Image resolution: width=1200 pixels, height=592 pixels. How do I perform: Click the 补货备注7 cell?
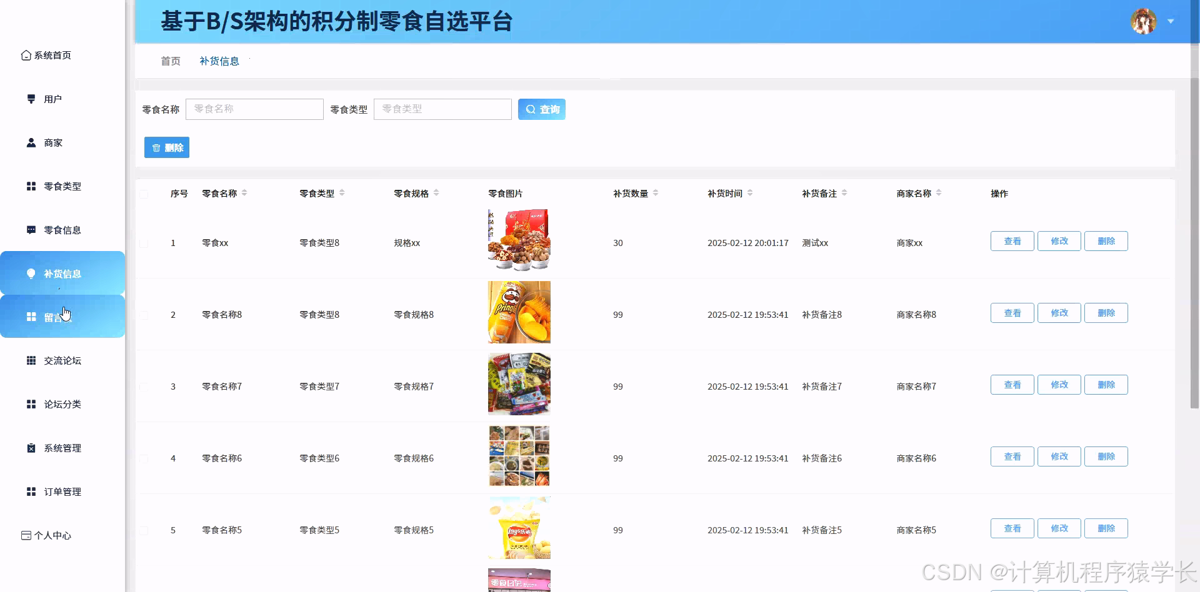pos(822,387)
